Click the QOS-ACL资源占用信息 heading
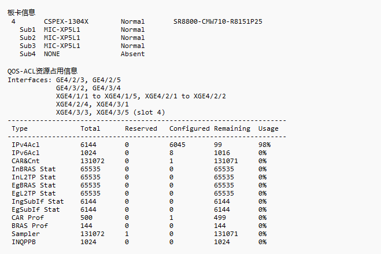This screenshot has height=254, width=381. (x=42, y=71)
